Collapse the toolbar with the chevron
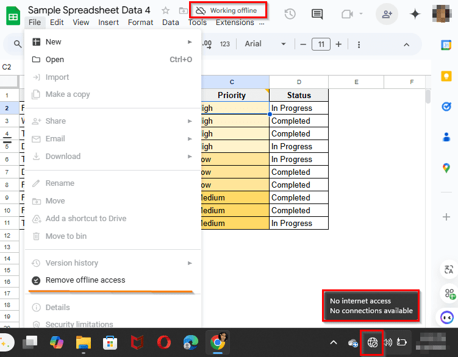The height and width of the screenshot is (357, 458). click(x=406, y=44)
